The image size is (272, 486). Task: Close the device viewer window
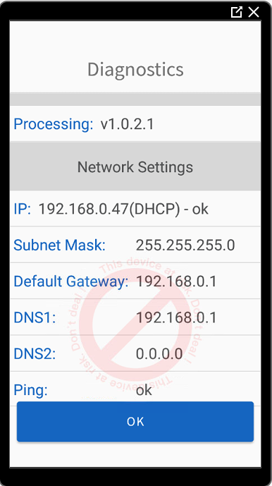pyautogui.click(x=254, y=12)
